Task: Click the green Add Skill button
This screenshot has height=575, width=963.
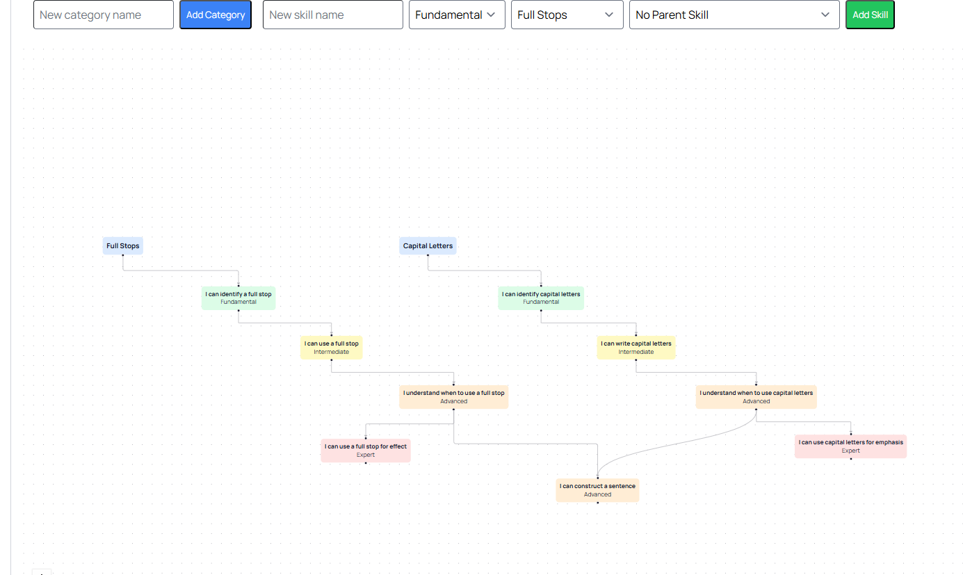Action: click(x=870, y=15)
